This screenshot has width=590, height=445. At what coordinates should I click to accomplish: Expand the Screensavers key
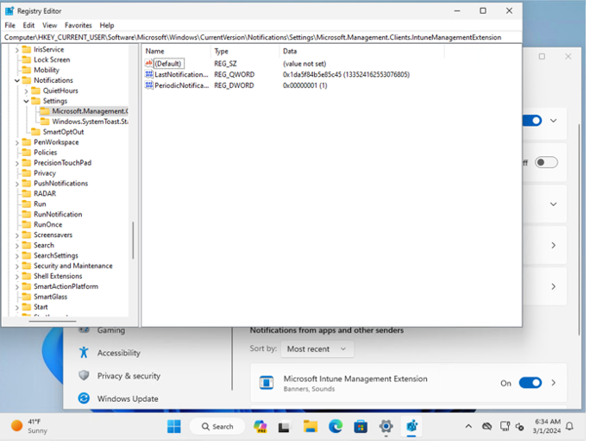(x=17, y=235)
